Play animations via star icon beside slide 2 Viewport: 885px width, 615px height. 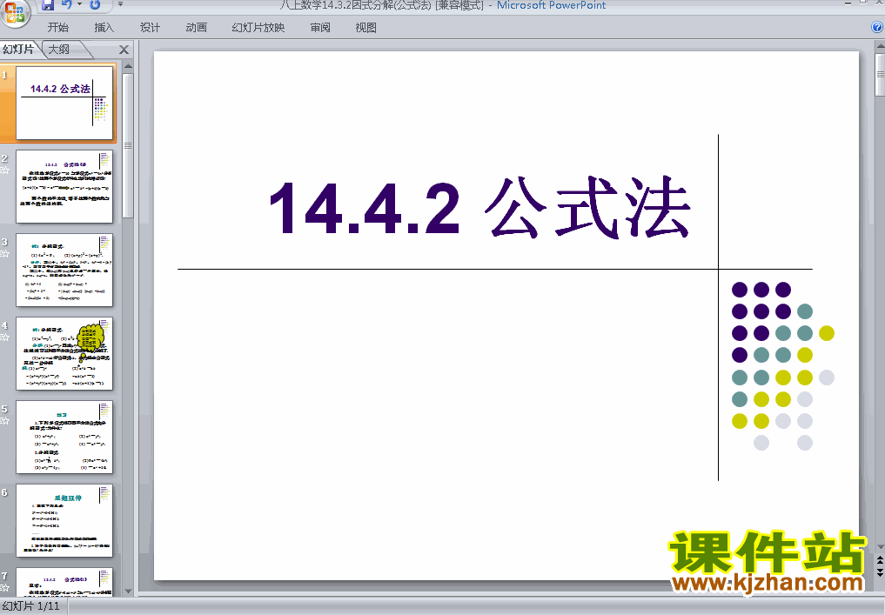tap(5, 170)
